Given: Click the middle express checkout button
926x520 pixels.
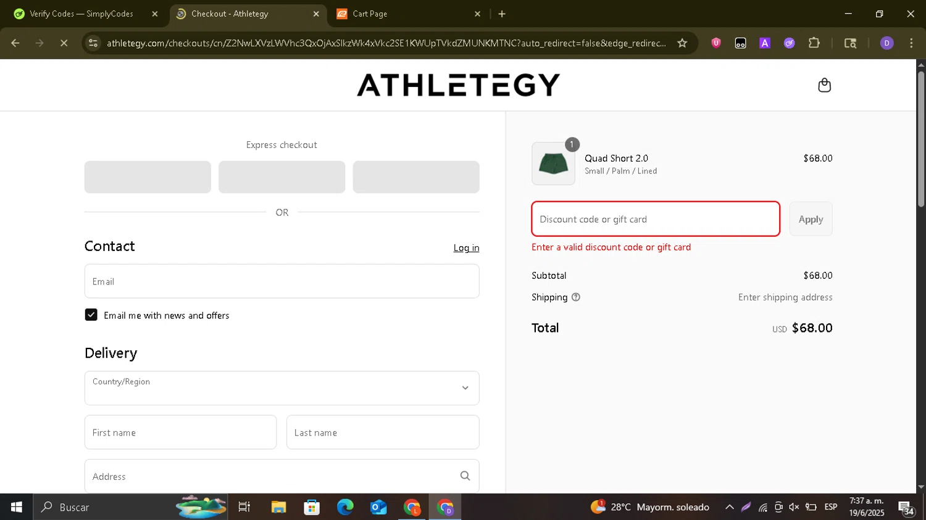Looking at the screenshot, I should pyautogui.click(x=282, y=177).
